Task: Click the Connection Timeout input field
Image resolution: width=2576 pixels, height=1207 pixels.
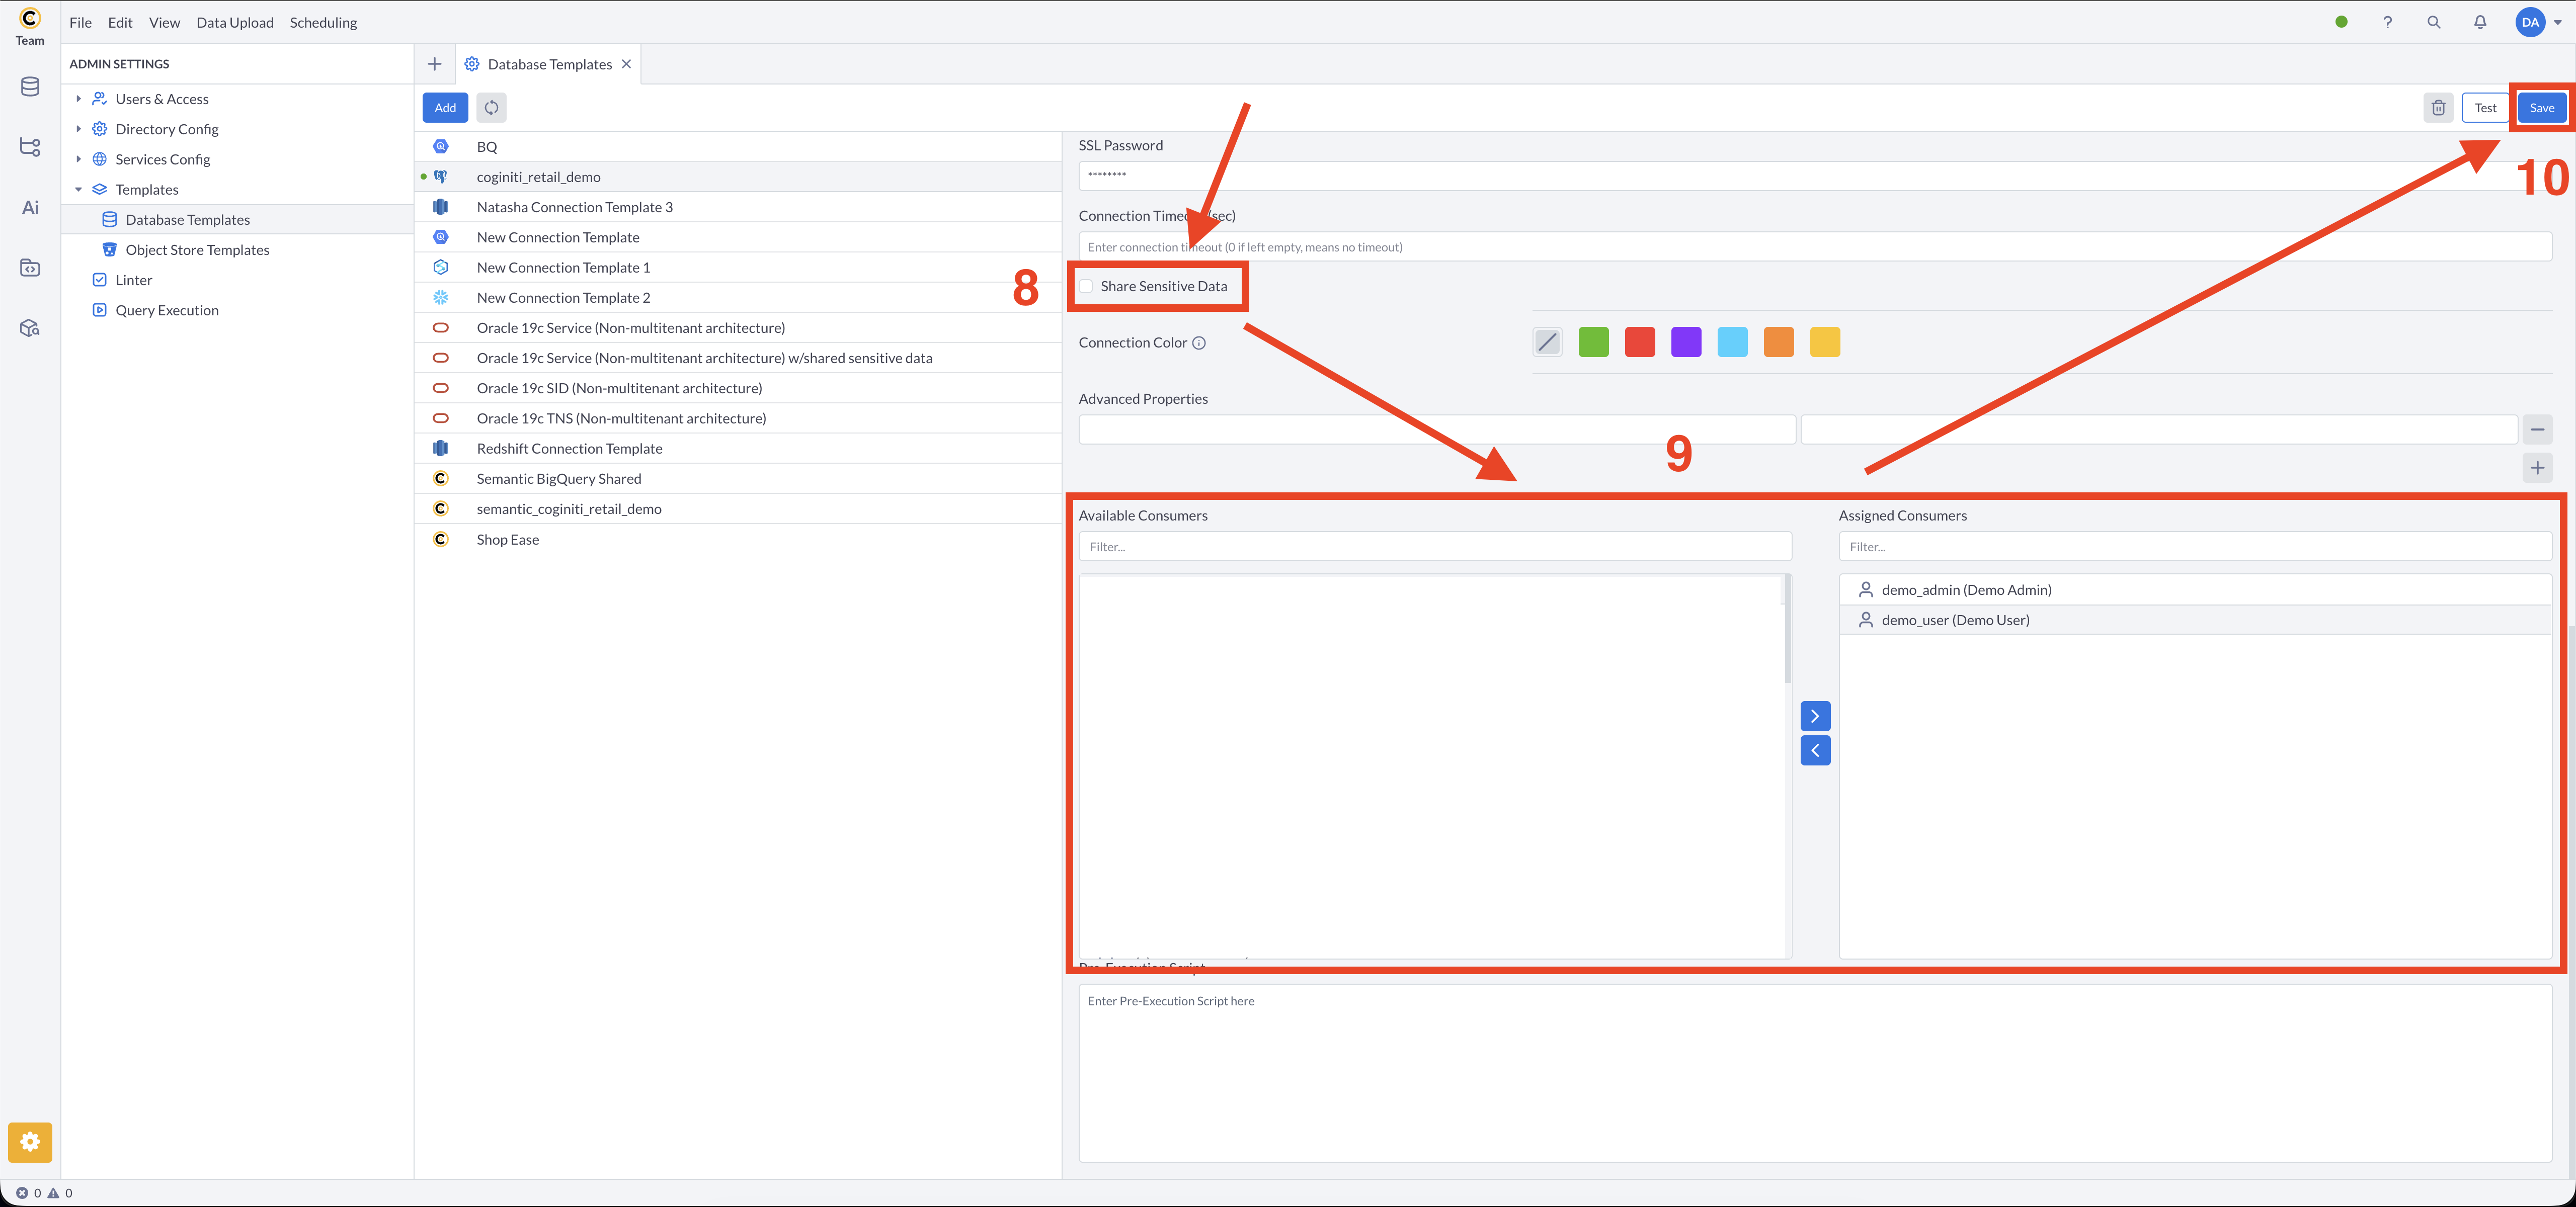Action: pos(1815,247)
